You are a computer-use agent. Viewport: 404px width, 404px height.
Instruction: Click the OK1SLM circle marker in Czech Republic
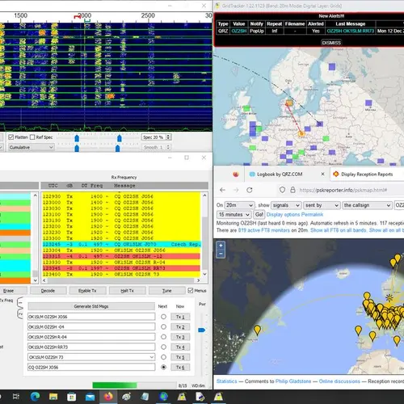(x=301, y=133)
